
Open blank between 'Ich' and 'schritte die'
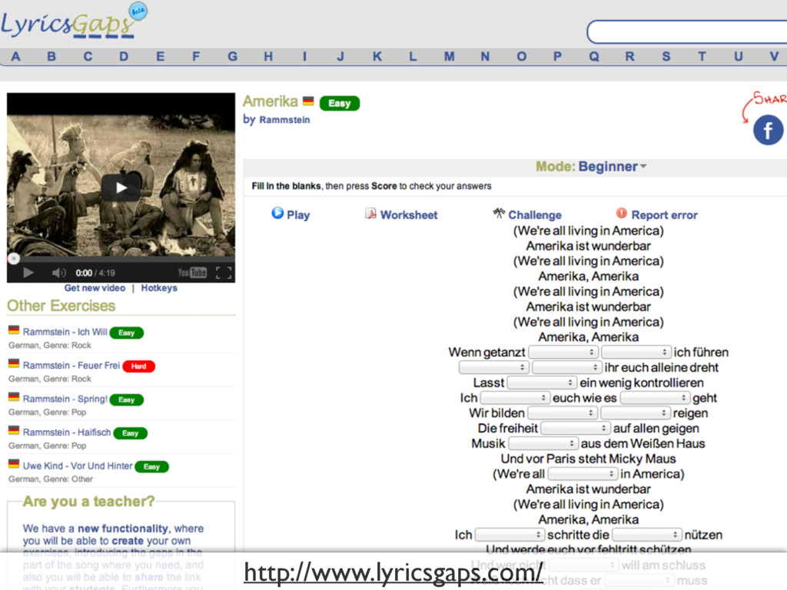click(x=510, y=535)
